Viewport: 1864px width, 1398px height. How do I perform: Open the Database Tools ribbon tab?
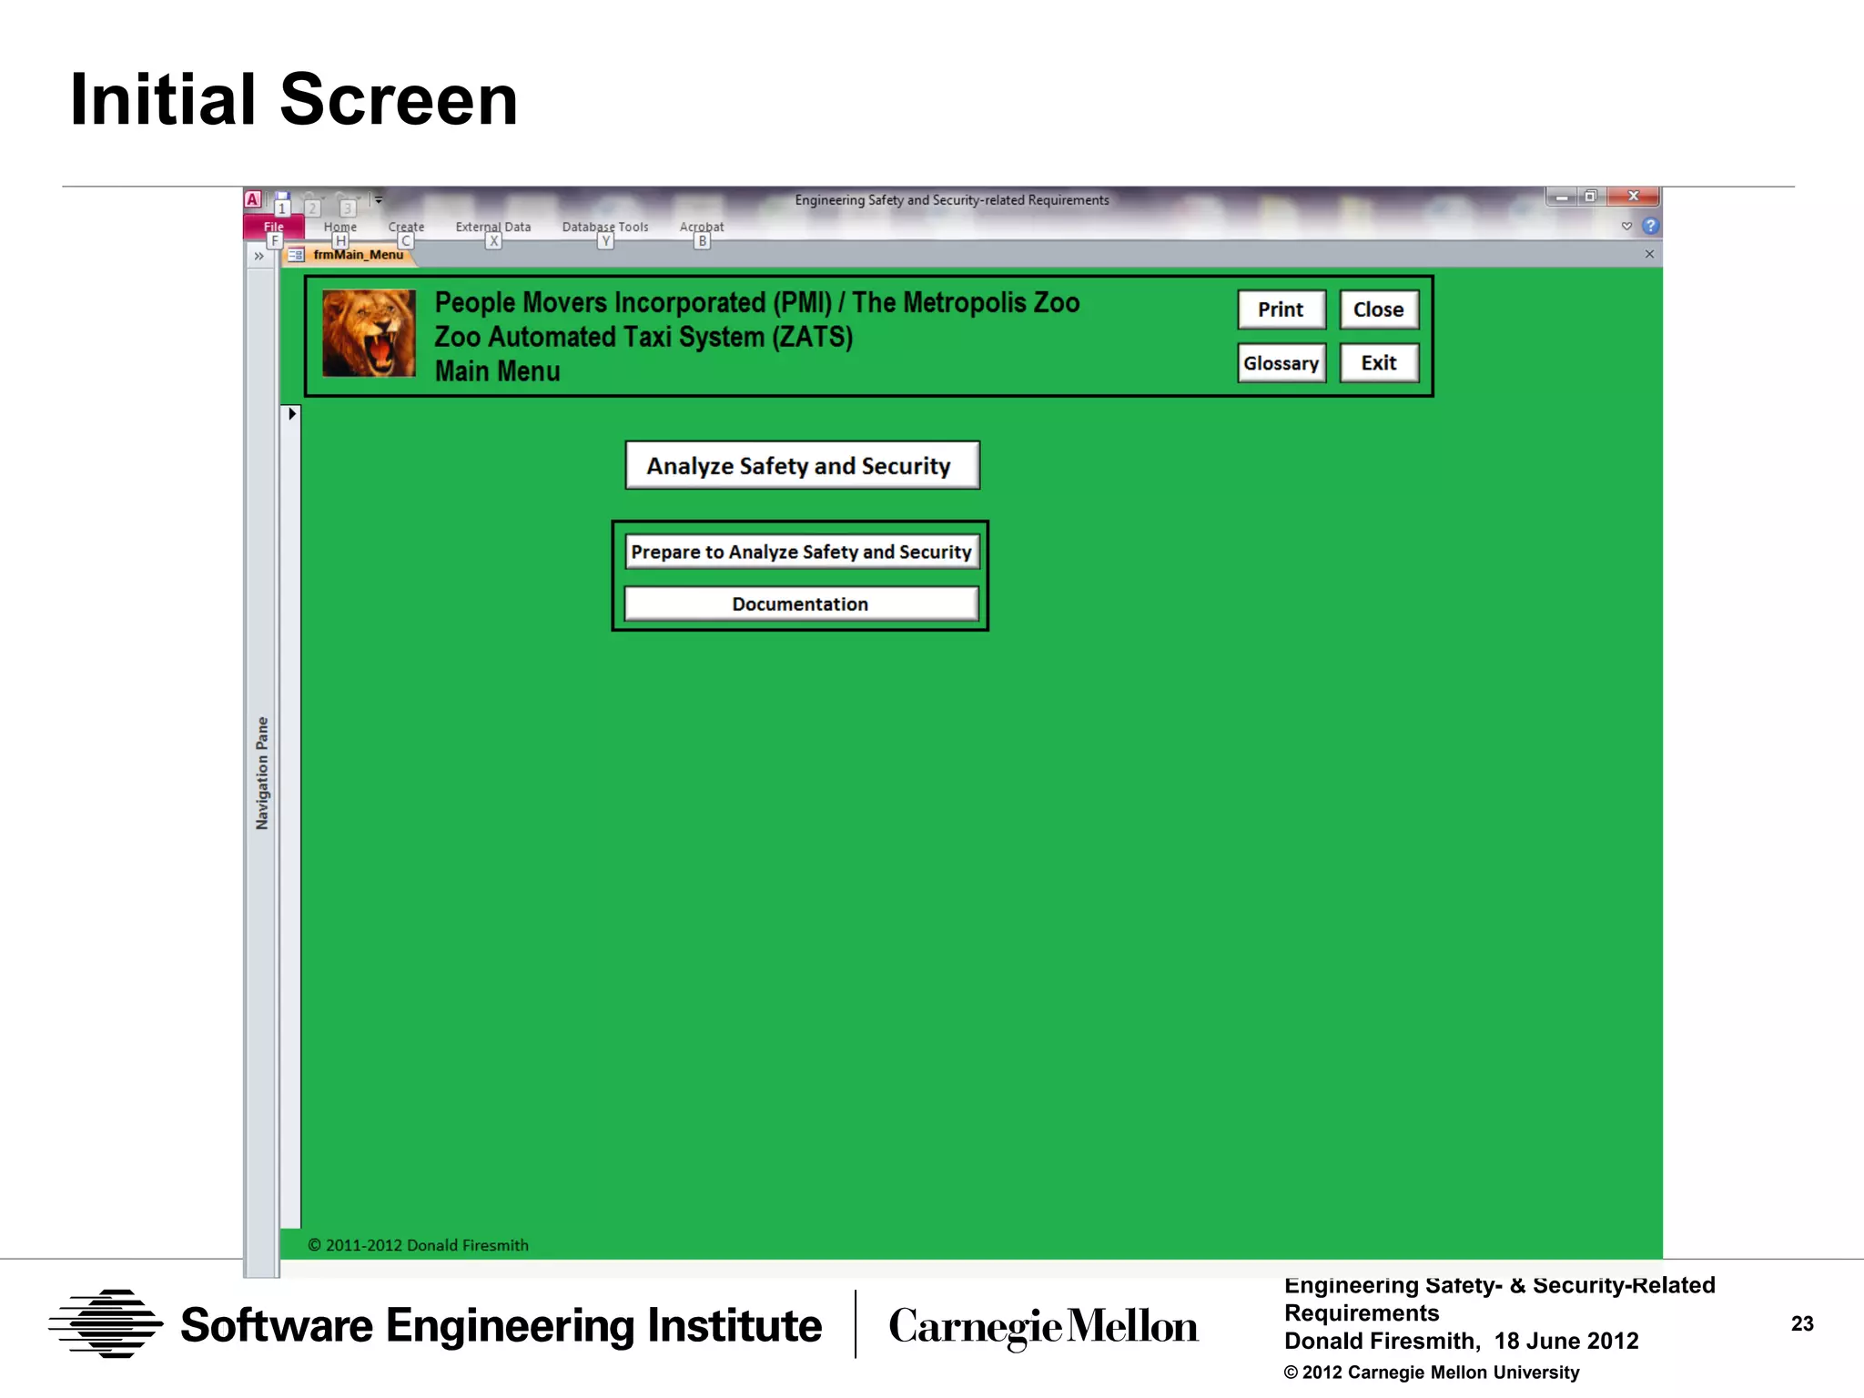605,227
